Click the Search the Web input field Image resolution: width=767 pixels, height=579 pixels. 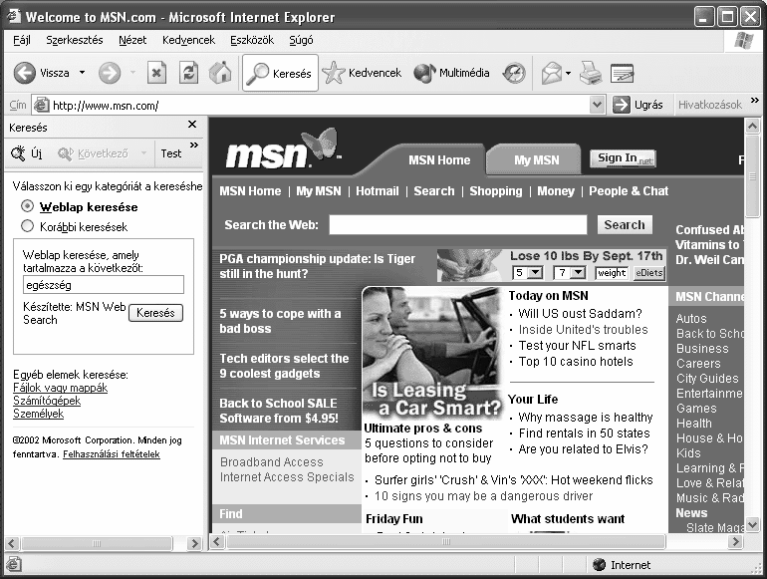point(458,224)
